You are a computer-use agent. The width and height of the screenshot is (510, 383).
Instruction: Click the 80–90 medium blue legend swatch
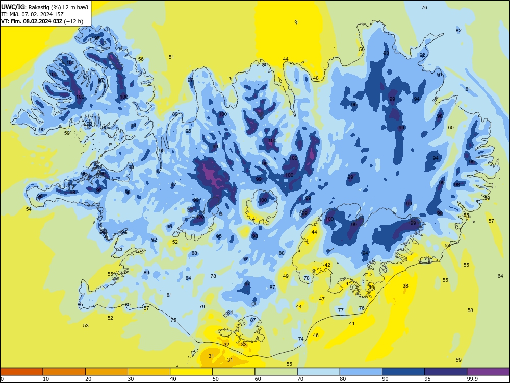pos(361,372)
